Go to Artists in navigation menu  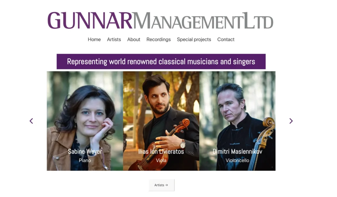coord(114,39)
